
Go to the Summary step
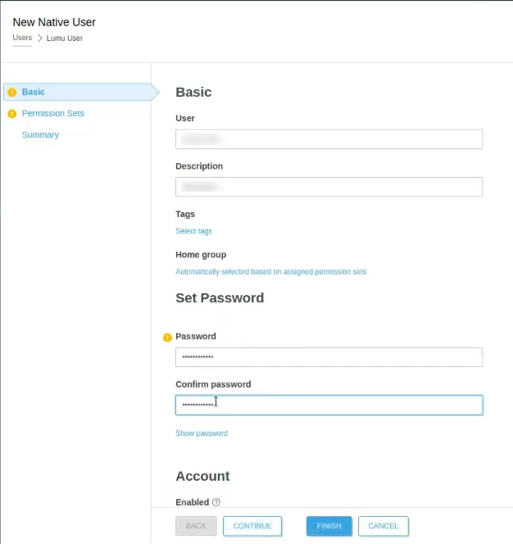coord(40,135)
